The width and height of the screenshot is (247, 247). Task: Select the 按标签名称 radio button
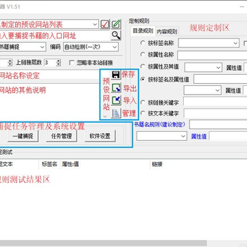[x=143, y=43]
